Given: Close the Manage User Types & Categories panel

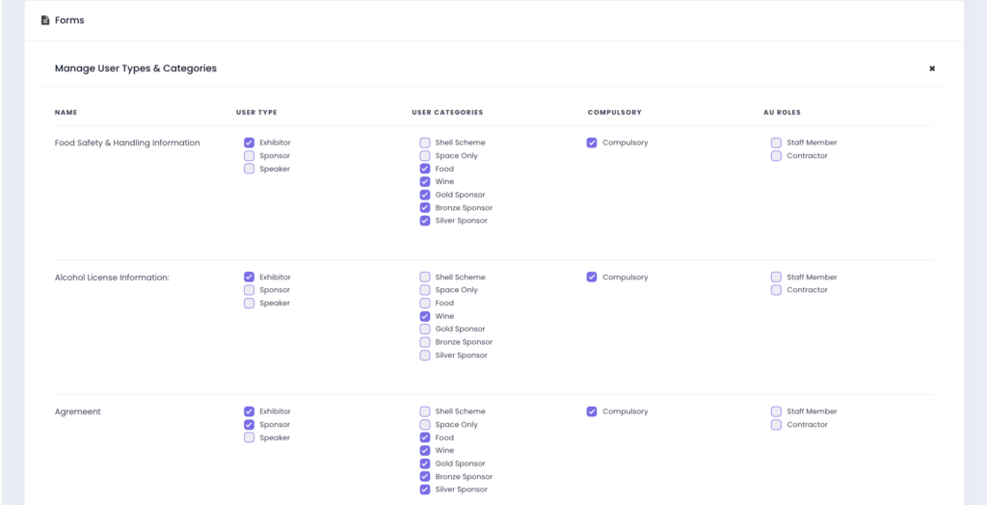Looking at the screenshot, I should 931,68.
